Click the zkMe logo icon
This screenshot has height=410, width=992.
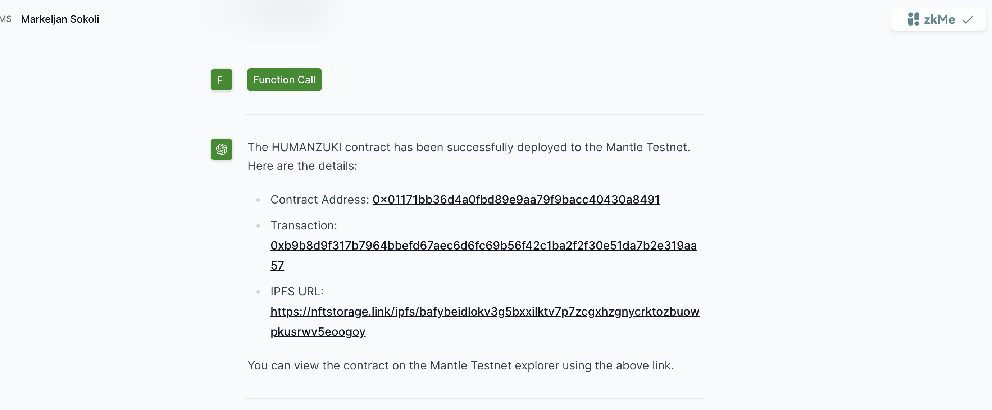[913, 19]
